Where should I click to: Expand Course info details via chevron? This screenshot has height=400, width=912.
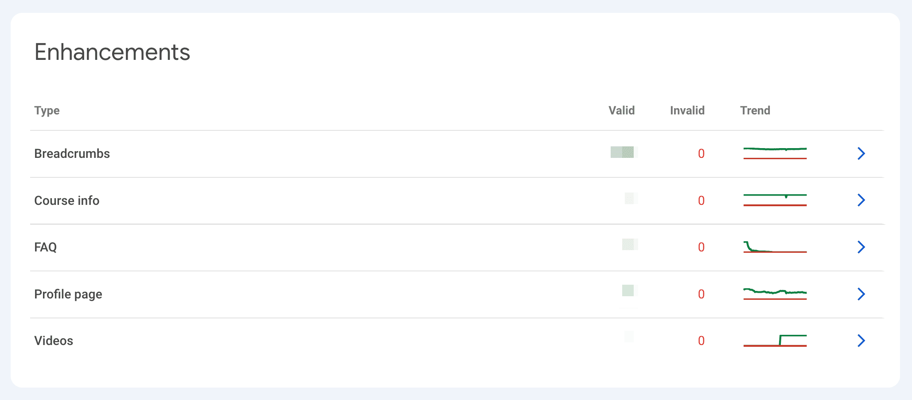point(861,200)
